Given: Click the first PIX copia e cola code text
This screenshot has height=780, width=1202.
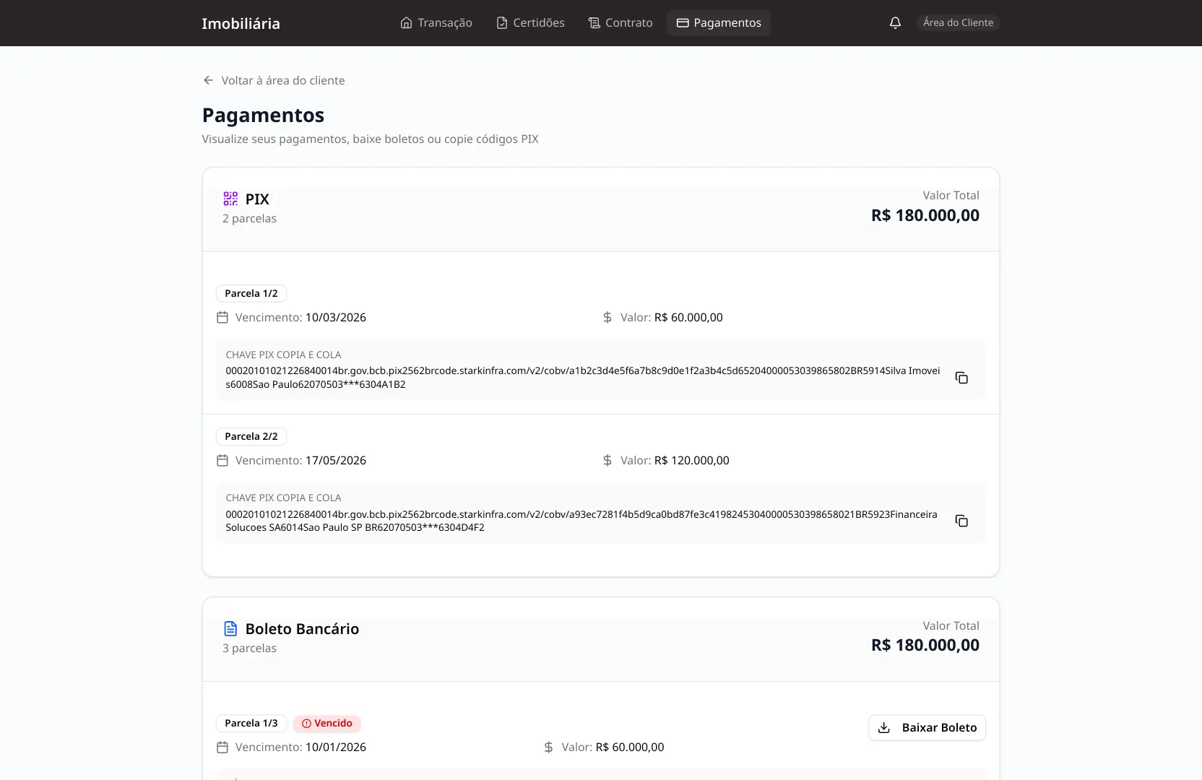Looking at the screenshot, I should point(582,377).
